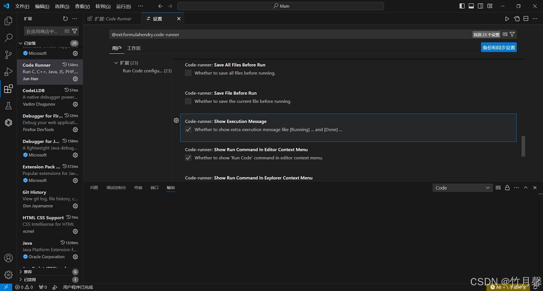Open the 查看(V) menu

click(82, 6)
